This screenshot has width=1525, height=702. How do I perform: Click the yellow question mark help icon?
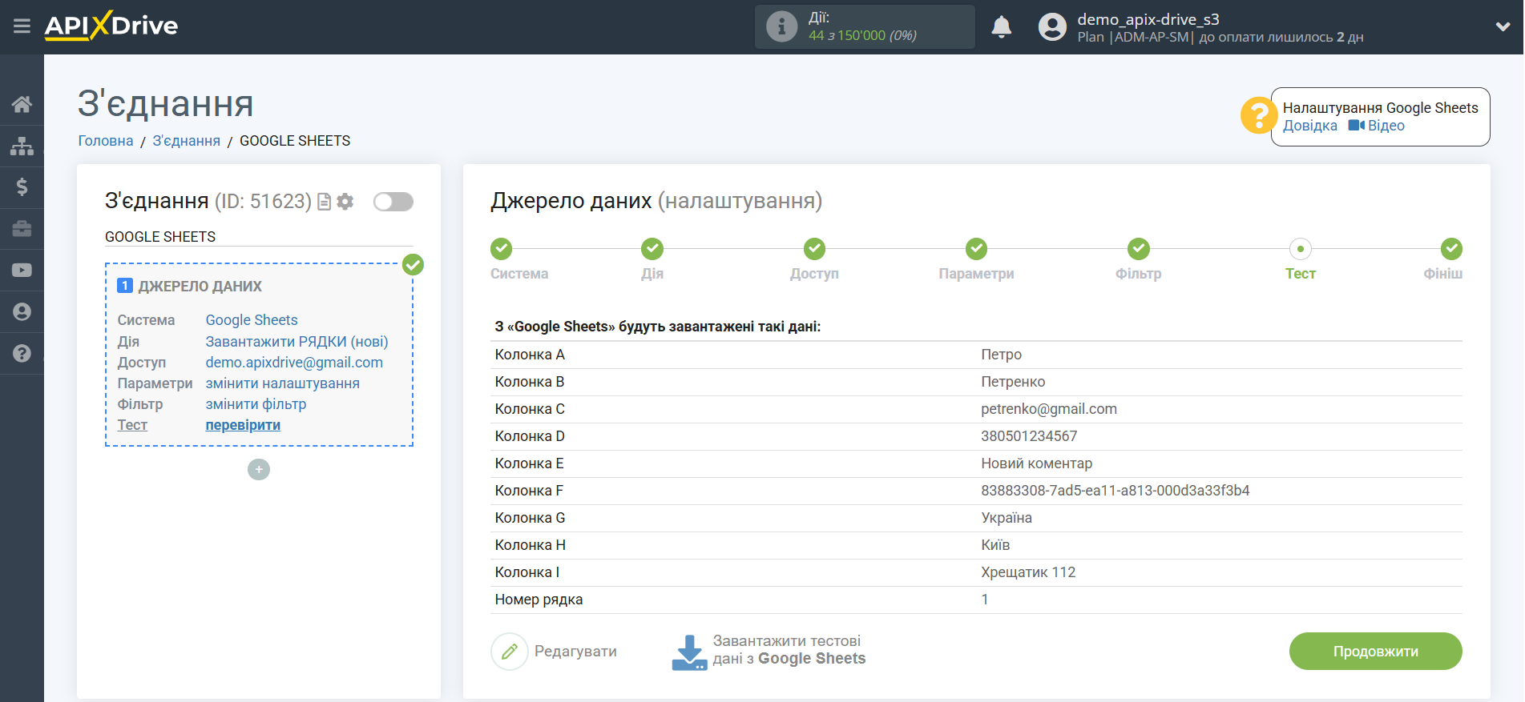pos(1258,116)
